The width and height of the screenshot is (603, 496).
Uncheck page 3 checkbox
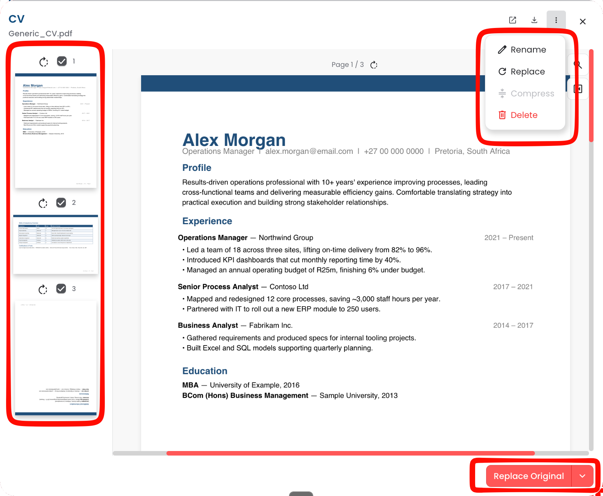pos(61,289)
